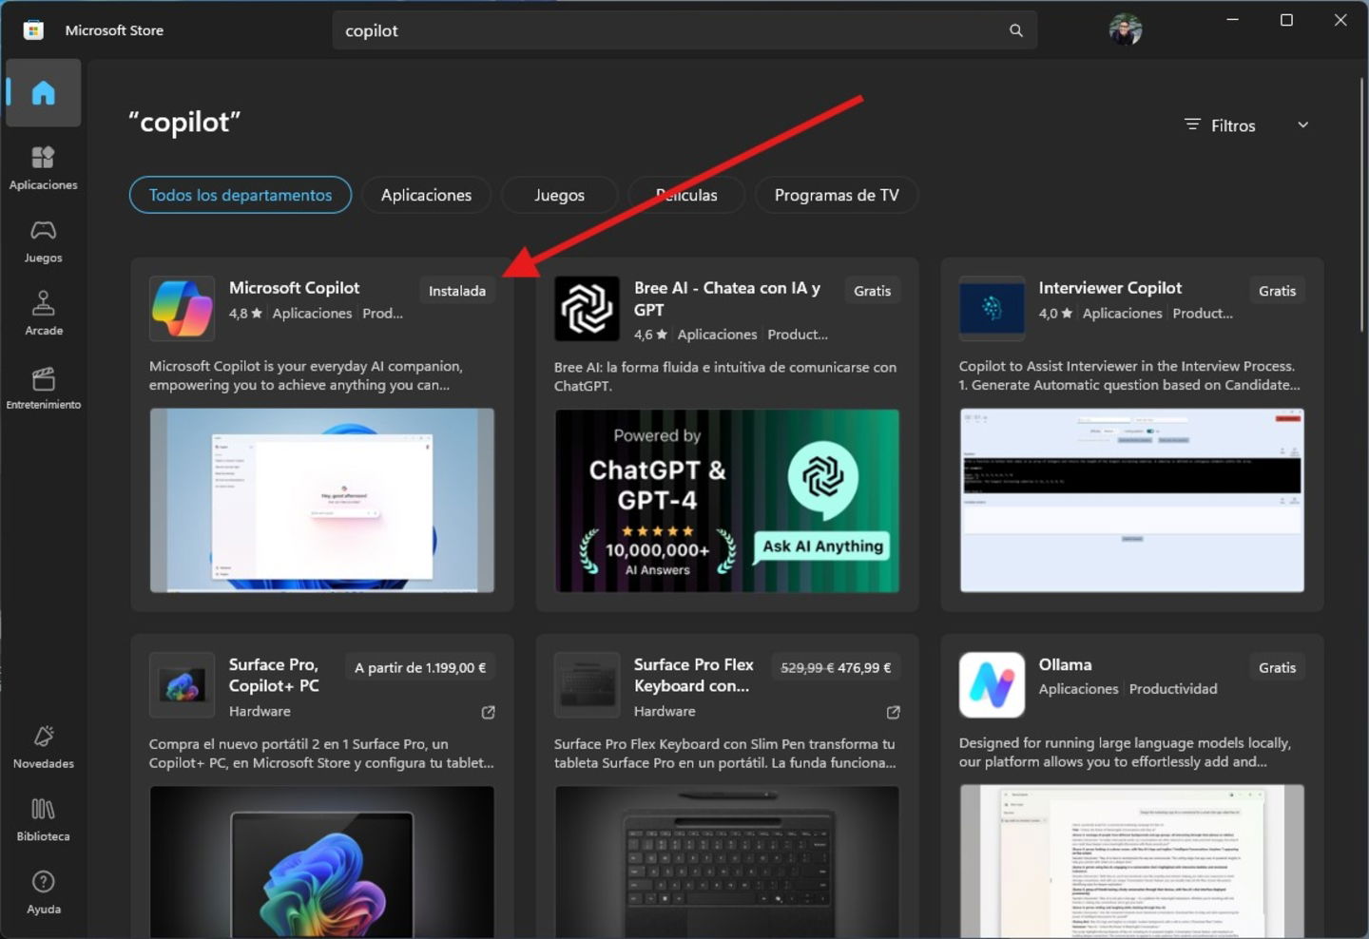
Task: Click the Ollama app icon
Action: [x=992, y=684]
